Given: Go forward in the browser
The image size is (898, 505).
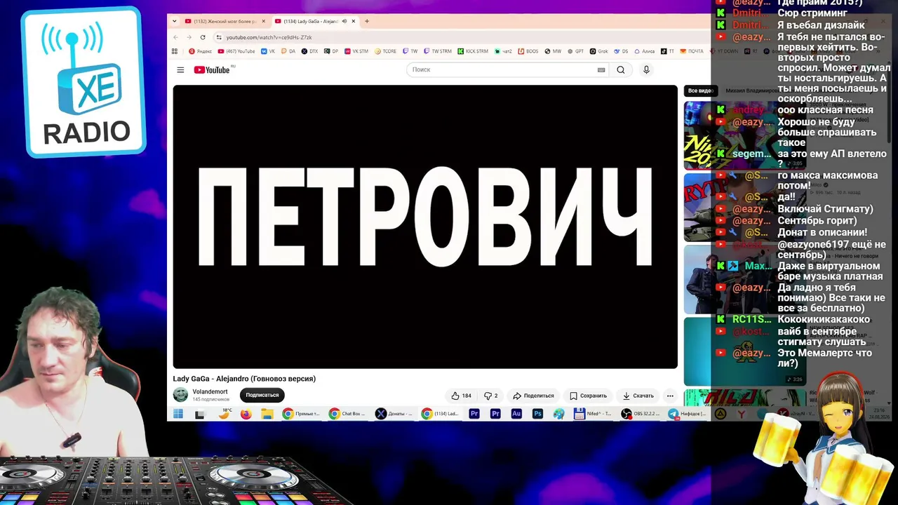Looking at the screenshot, I should [189, 37].
